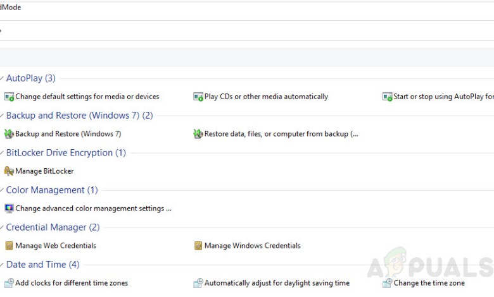Open Add clocks for different time zones
The height and width of the screenshot is (297, 494).
72,283
